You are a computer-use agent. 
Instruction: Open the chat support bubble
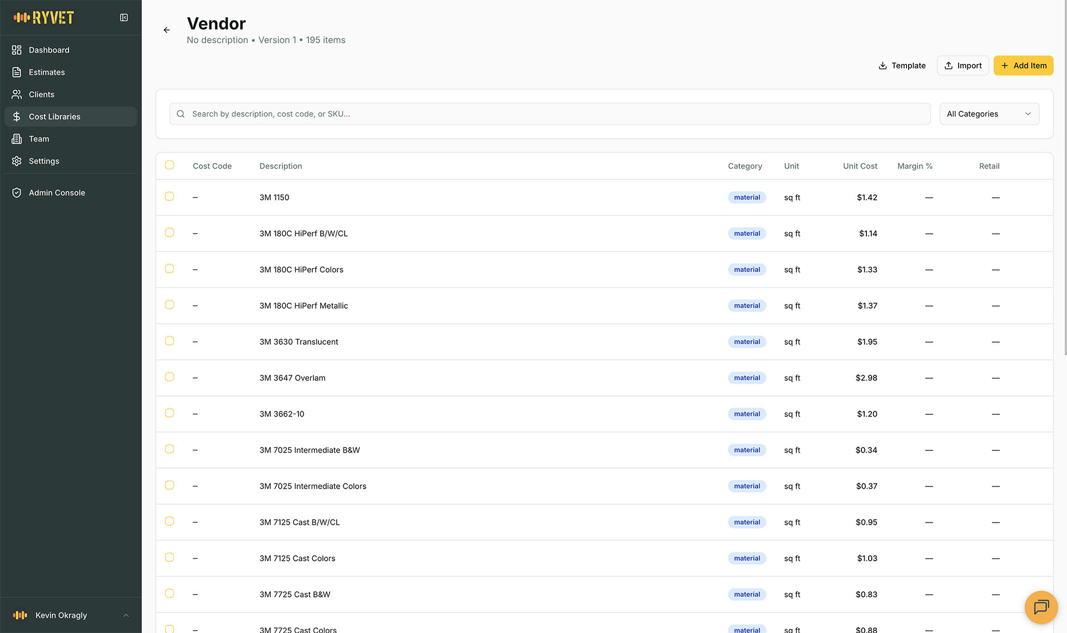click(1040, 607)
